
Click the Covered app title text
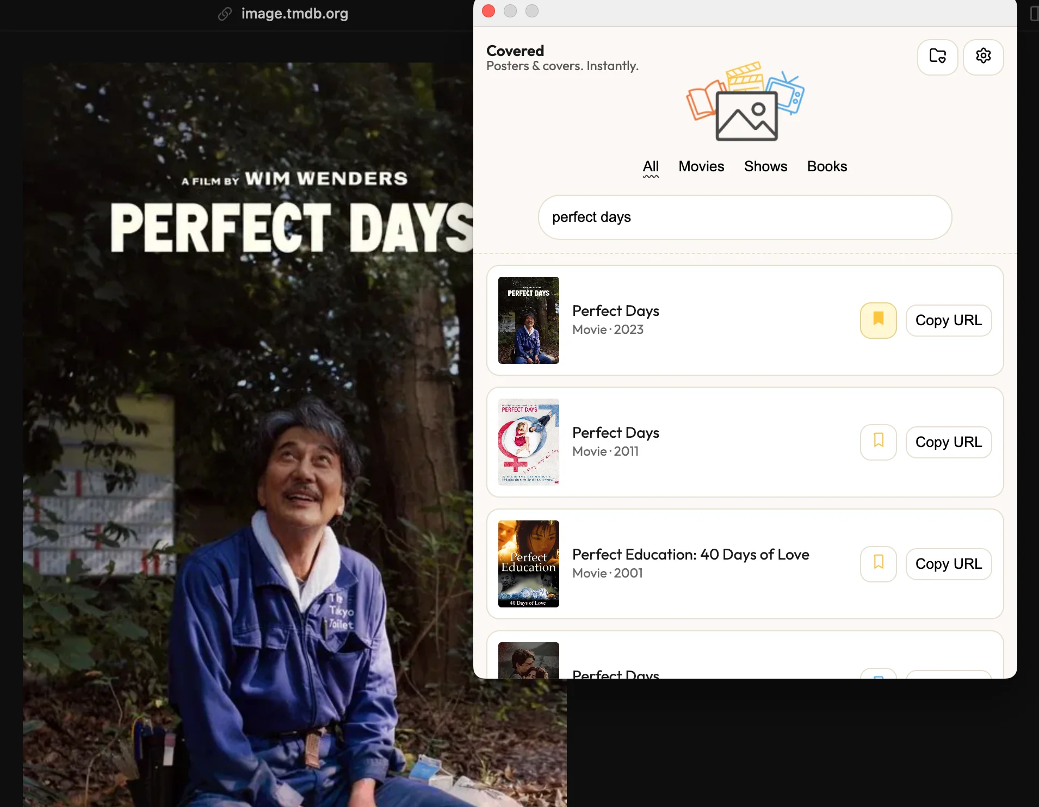click(x=515, y=51)
